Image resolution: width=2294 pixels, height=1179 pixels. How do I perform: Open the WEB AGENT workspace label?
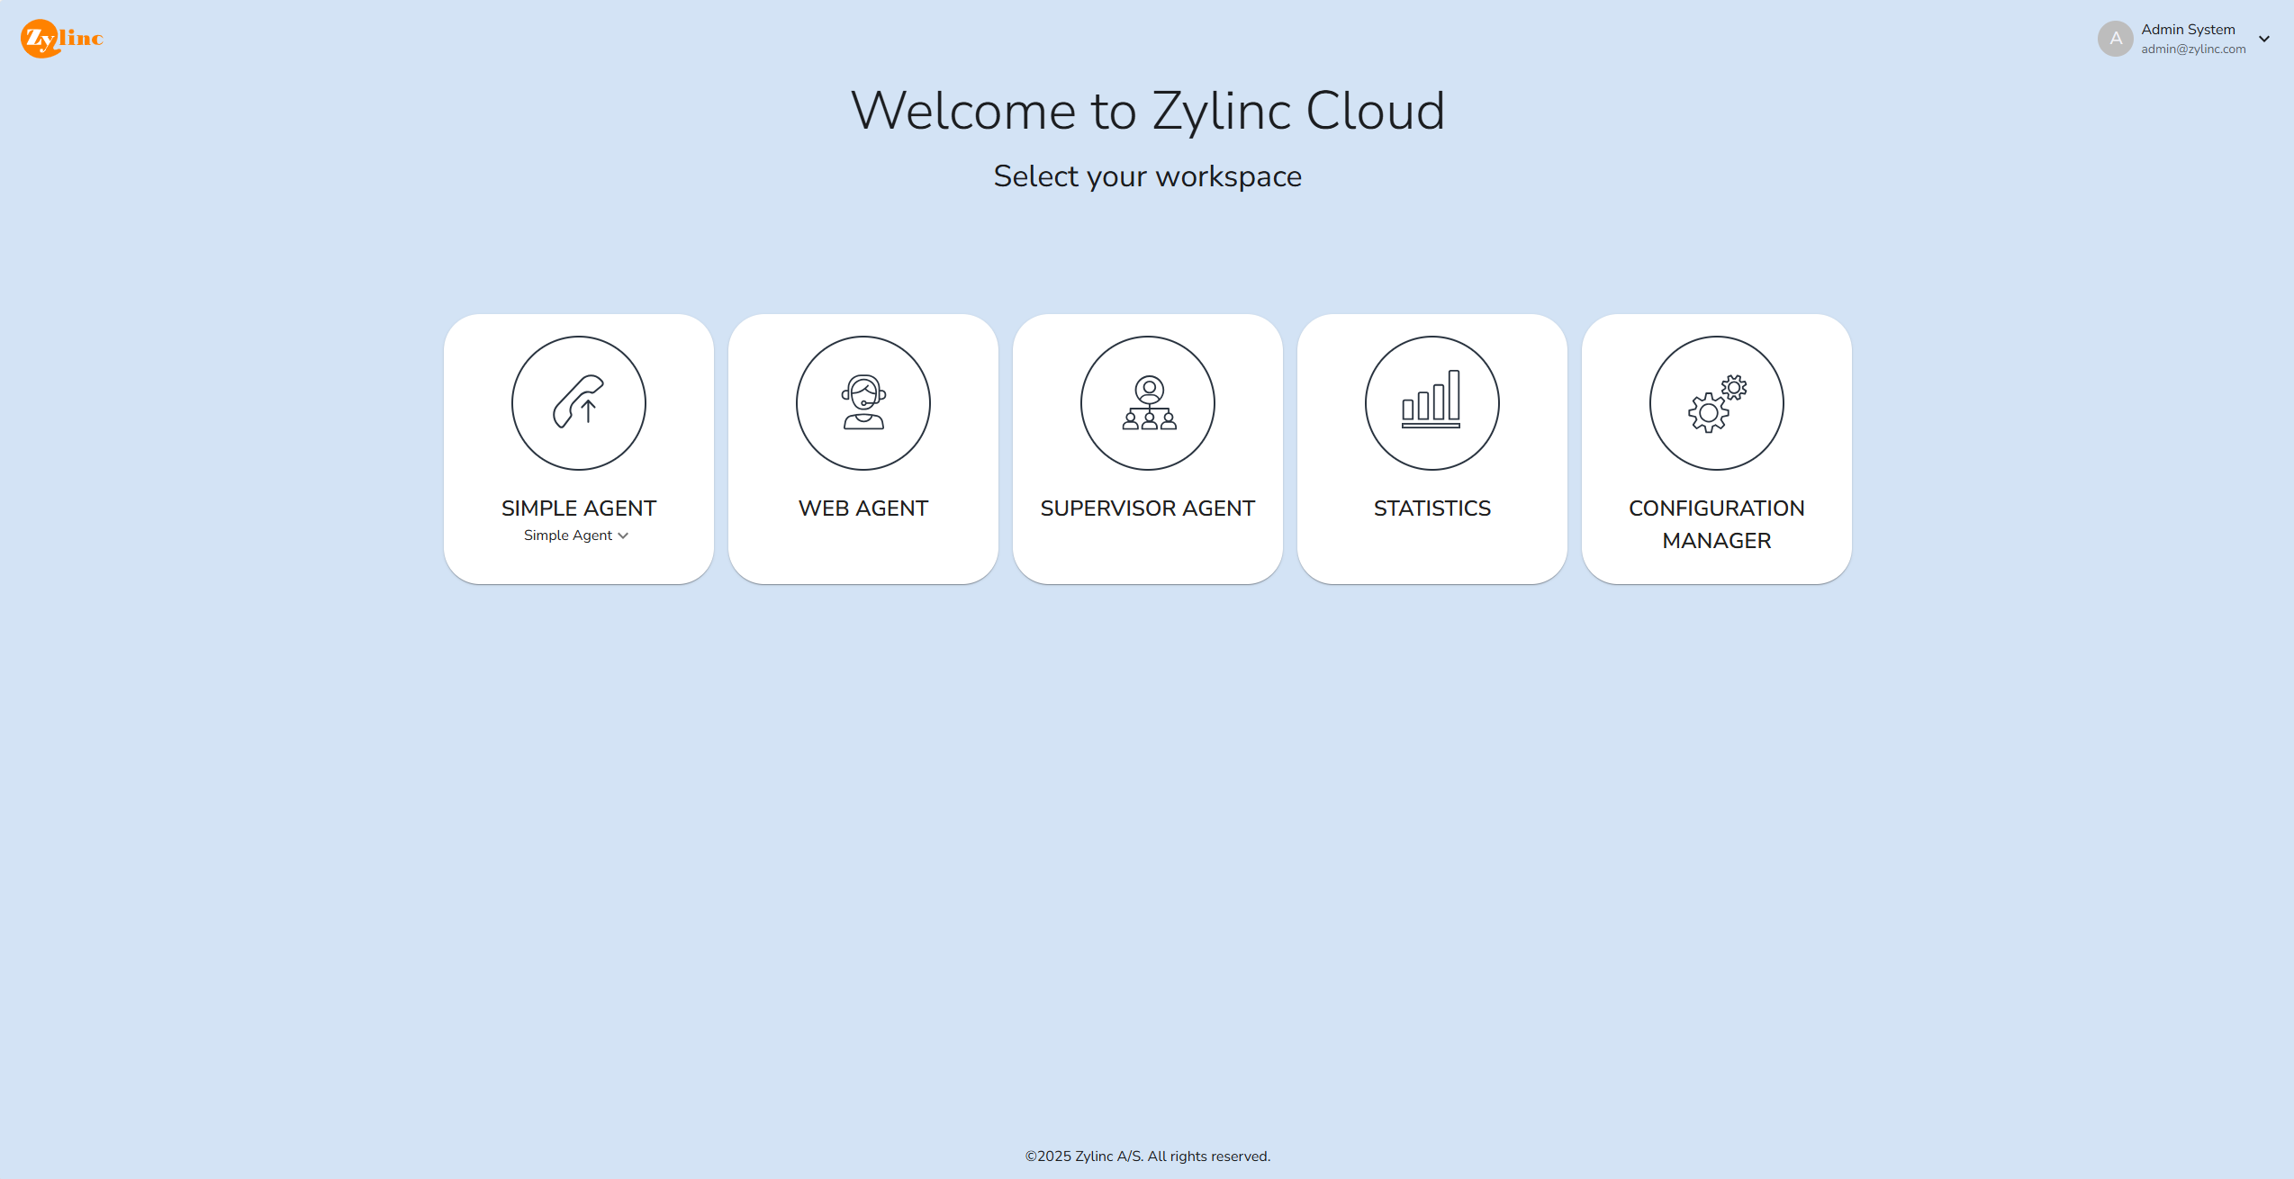tap(863, 508)
